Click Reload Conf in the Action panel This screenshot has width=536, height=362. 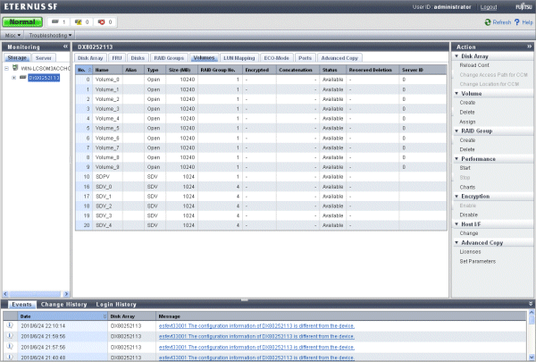[474, 66]
